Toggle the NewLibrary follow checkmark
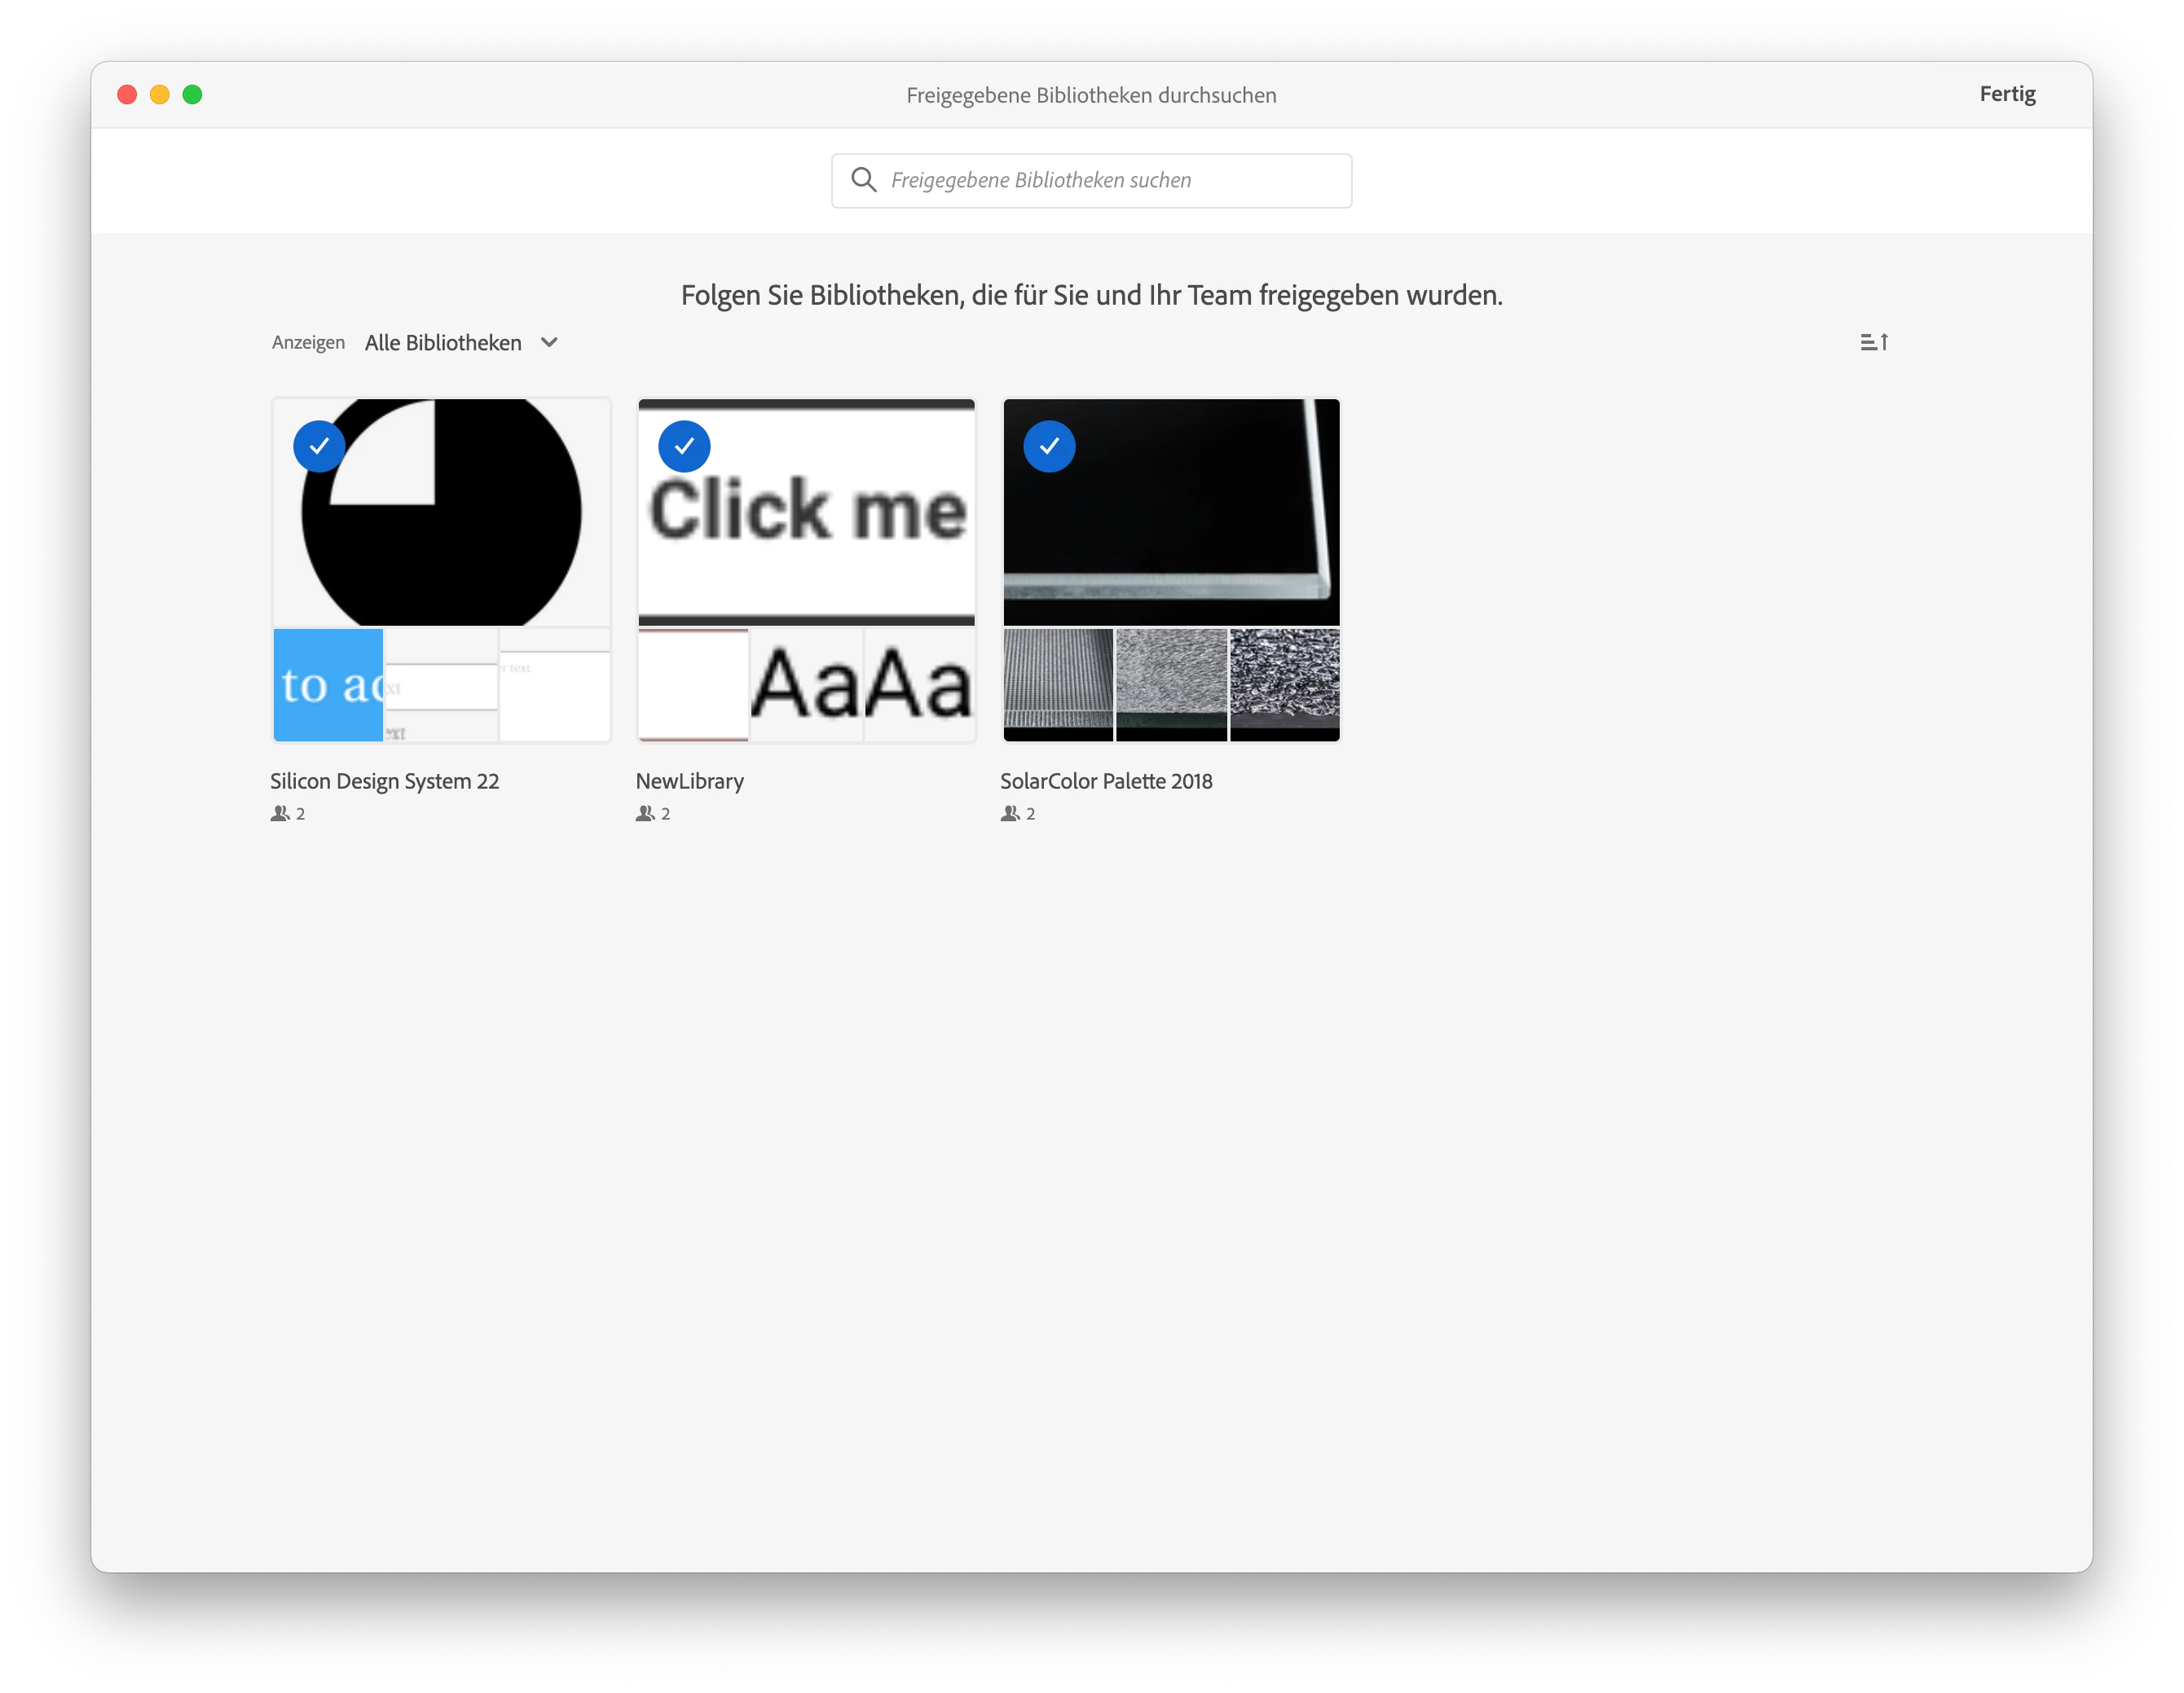The width and height of the screenshot is (2184, 1693). click(684, 446)
